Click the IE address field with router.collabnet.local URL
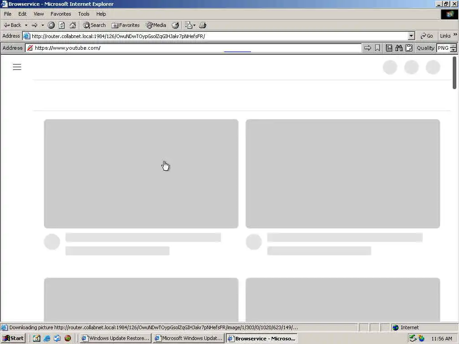The height and width of the screenshot is (344, 459). click(x=215, y=36)
